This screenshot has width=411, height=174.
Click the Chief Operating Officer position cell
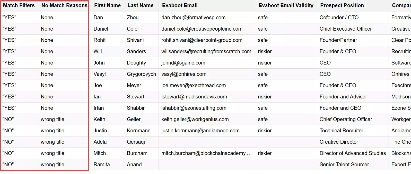(346, 119)
